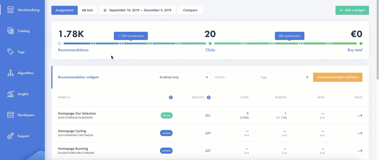Click the 3.59% clicks rate
Viewport: 379px width, 160px height.
tap(244, 118)
